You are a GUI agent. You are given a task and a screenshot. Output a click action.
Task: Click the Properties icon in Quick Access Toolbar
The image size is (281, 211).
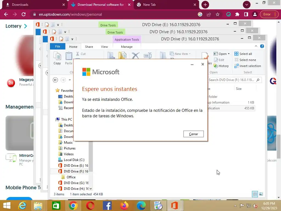[61, 39]
